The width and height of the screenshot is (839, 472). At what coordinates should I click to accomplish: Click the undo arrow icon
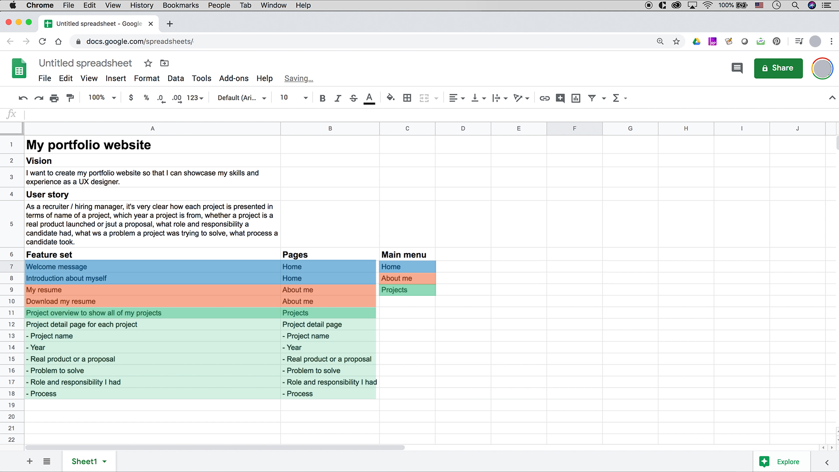click(x=23, y=98)
